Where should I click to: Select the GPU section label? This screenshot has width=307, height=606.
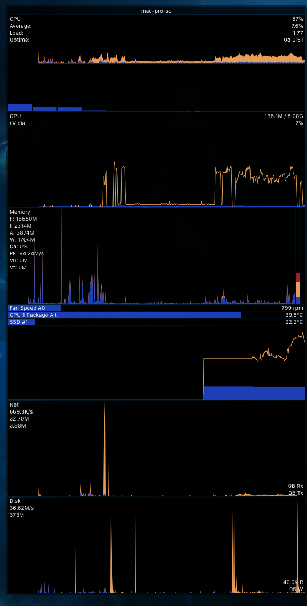[15, 116]
